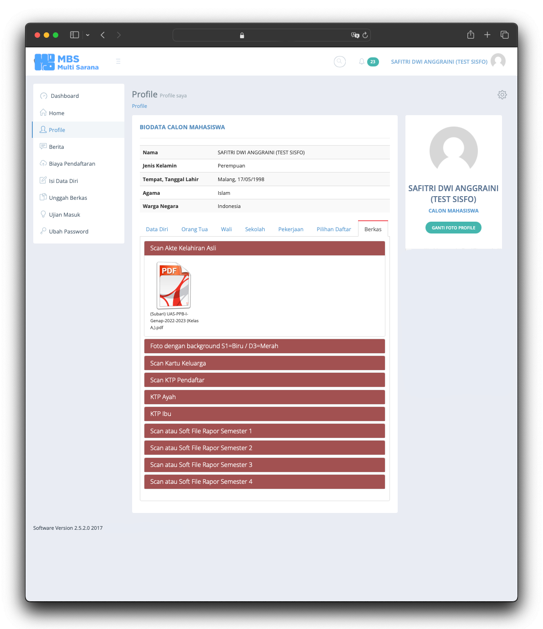Expand Foto dengan background section
This screenshot has width=543, height=629.
pyautogui.click(x=264, y=346)
